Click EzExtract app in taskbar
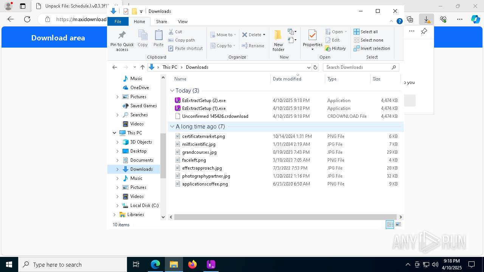 click(211, 264)
